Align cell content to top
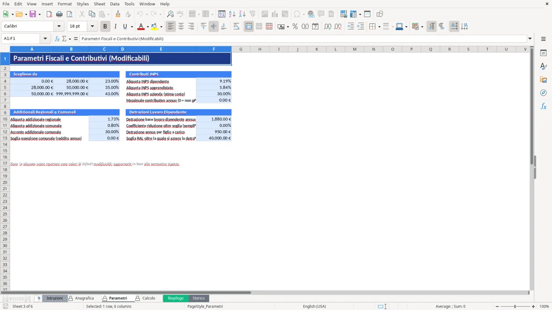552x310 pixels. pos(203,27)
